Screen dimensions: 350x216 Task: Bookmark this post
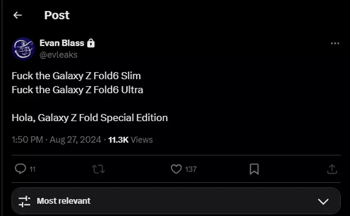pyautogui.click(x=254, y=169)
